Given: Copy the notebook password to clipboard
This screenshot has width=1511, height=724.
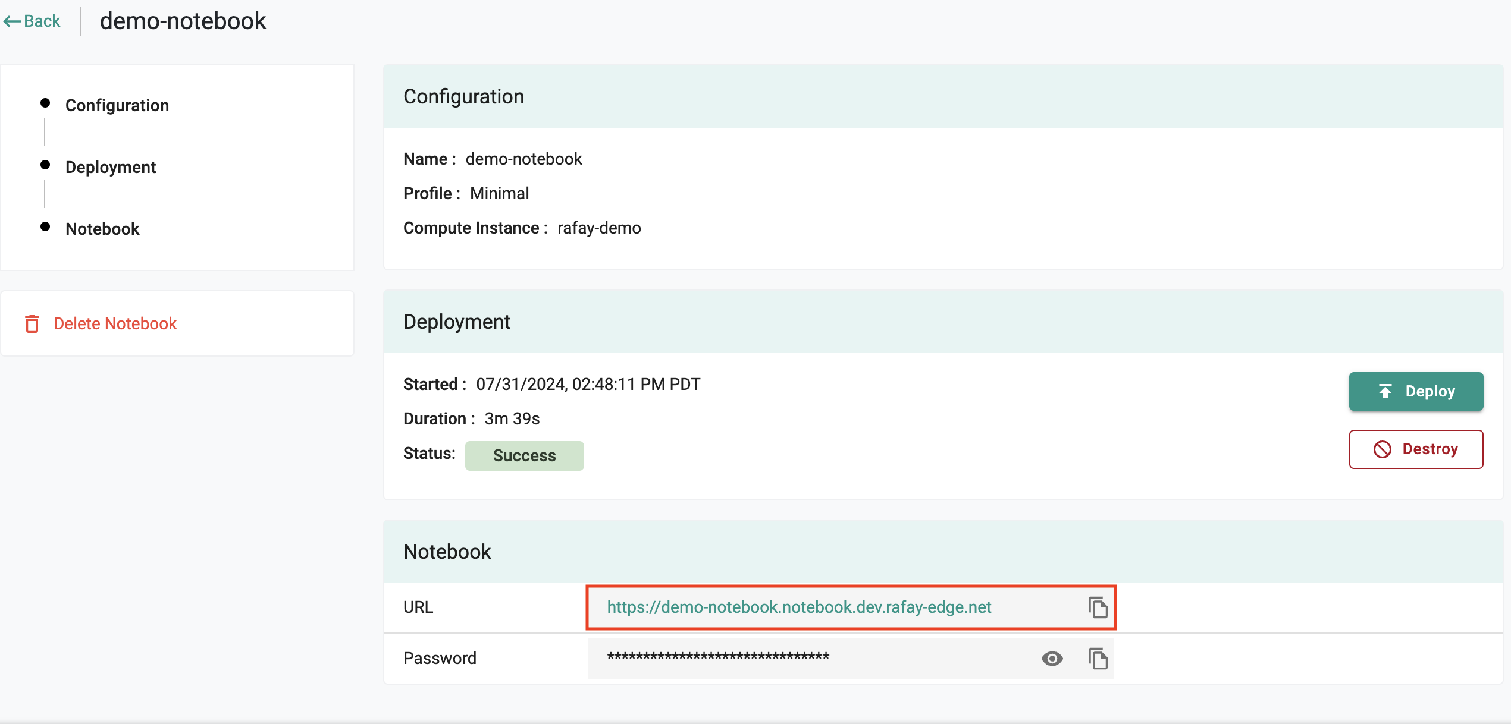Looking at the screenshot, I should (1098, 659).
